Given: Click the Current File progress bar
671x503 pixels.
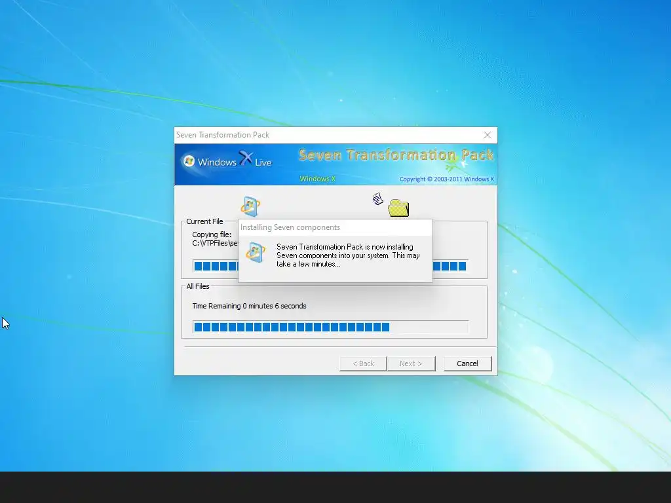Looking at the screenshot, I should point(330,266).
